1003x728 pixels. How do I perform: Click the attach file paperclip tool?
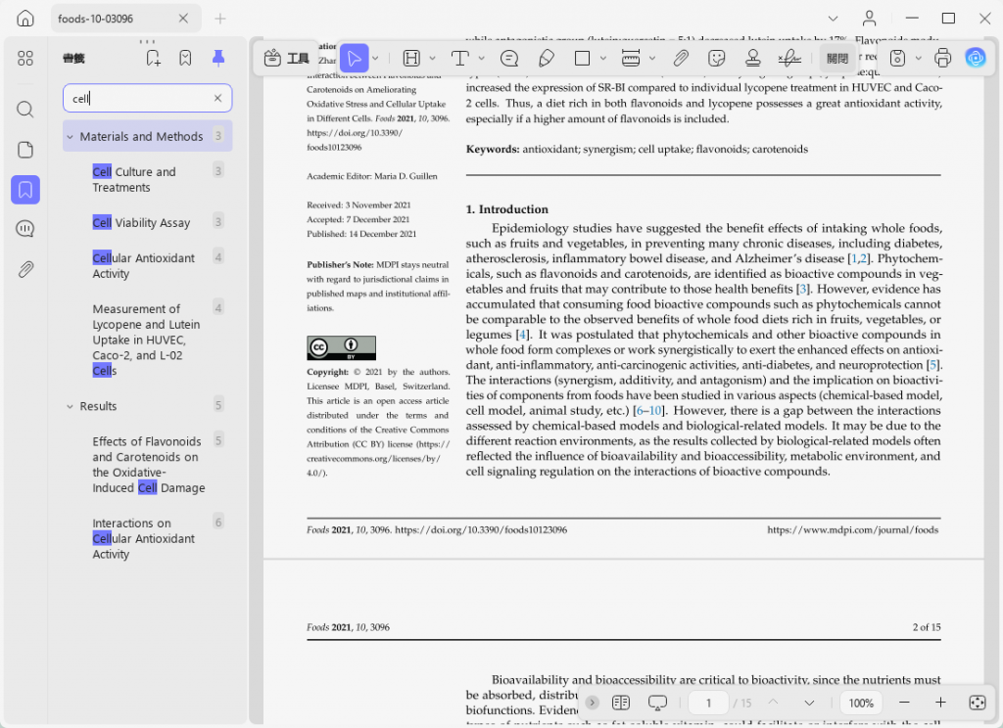681,58
